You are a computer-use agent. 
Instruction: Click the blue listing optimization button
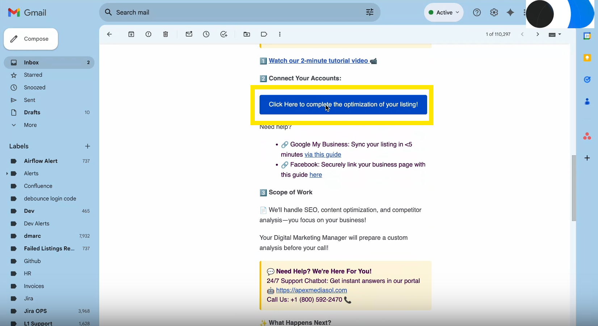coord(343,105)
